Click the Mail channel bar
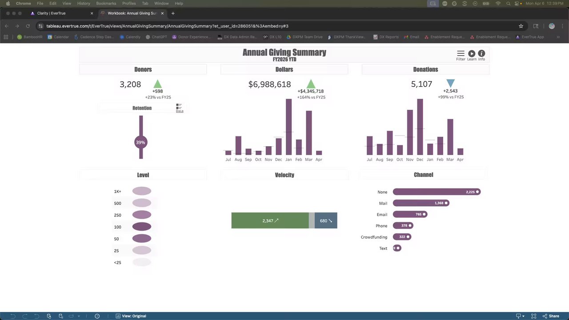Image resolution: width=569 pixels, height=320 pixels. (x=421, y=203)
